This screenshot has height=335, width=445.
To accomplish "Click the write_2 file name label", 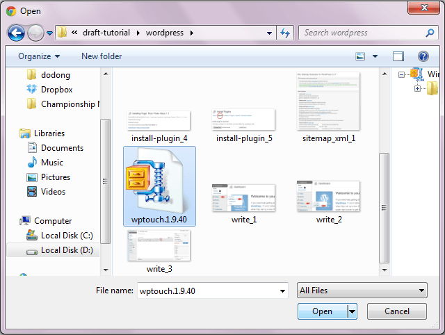I will point(329,220).
